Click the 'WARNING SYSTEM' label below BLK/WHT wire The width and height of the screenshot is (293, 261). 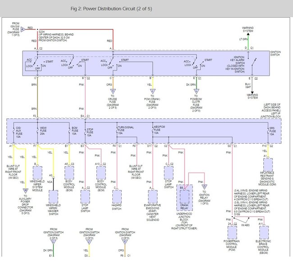pos(252,96)
